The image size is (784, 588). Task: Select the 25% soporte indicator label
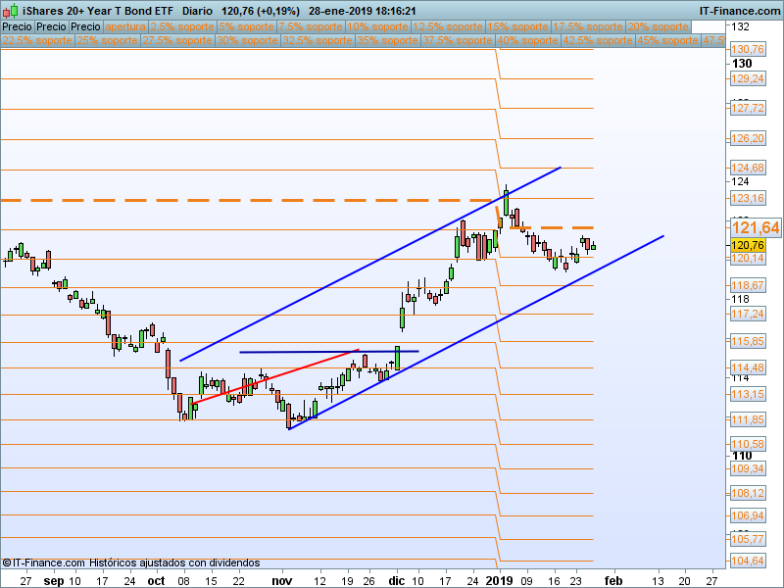pos(107,40)
